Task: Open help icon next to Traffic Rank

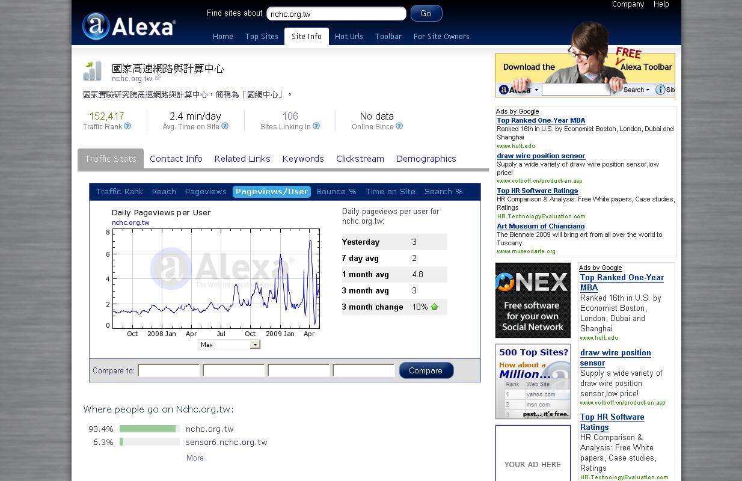Action: [127, 126]
